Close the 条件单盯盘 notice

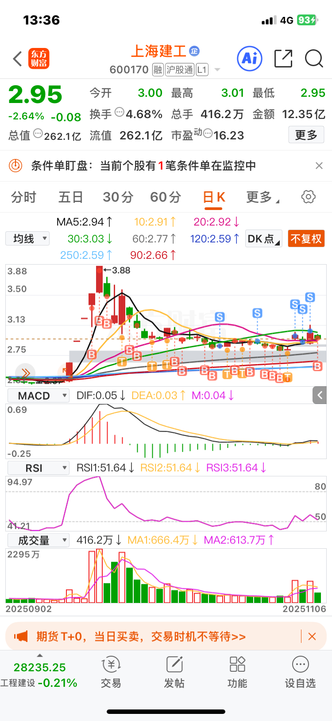[x=319, y=166]
